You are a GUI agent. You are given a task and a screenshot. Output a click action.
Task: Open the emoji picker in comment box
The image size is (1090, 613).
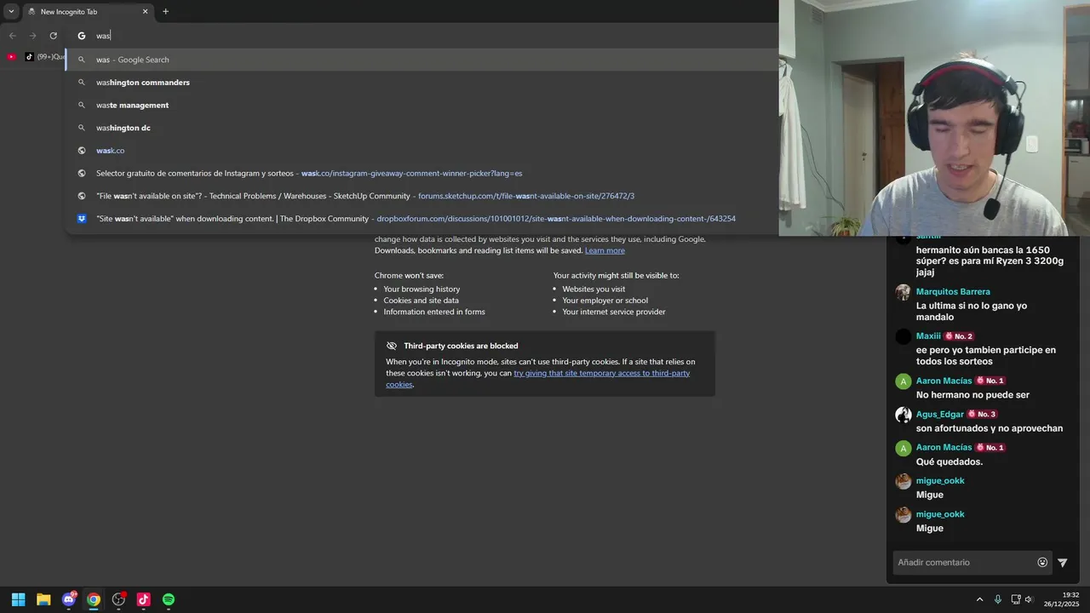coord(1042,562)
